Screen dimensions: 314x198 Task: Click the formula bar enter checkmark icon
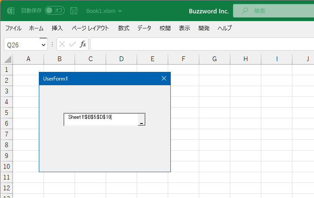point(72,44)
